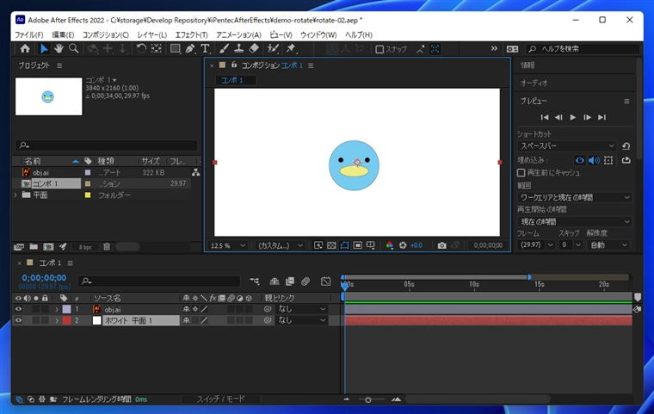
Task: Hide the objai layer eye icon
Action: point(18,309)
